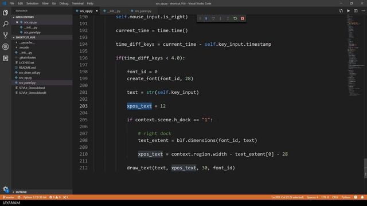Image resolution: width=367 pixels, height=206 pixels.
Task: Select Python interpreter version in status bar
Action: (x=35, y=197)
